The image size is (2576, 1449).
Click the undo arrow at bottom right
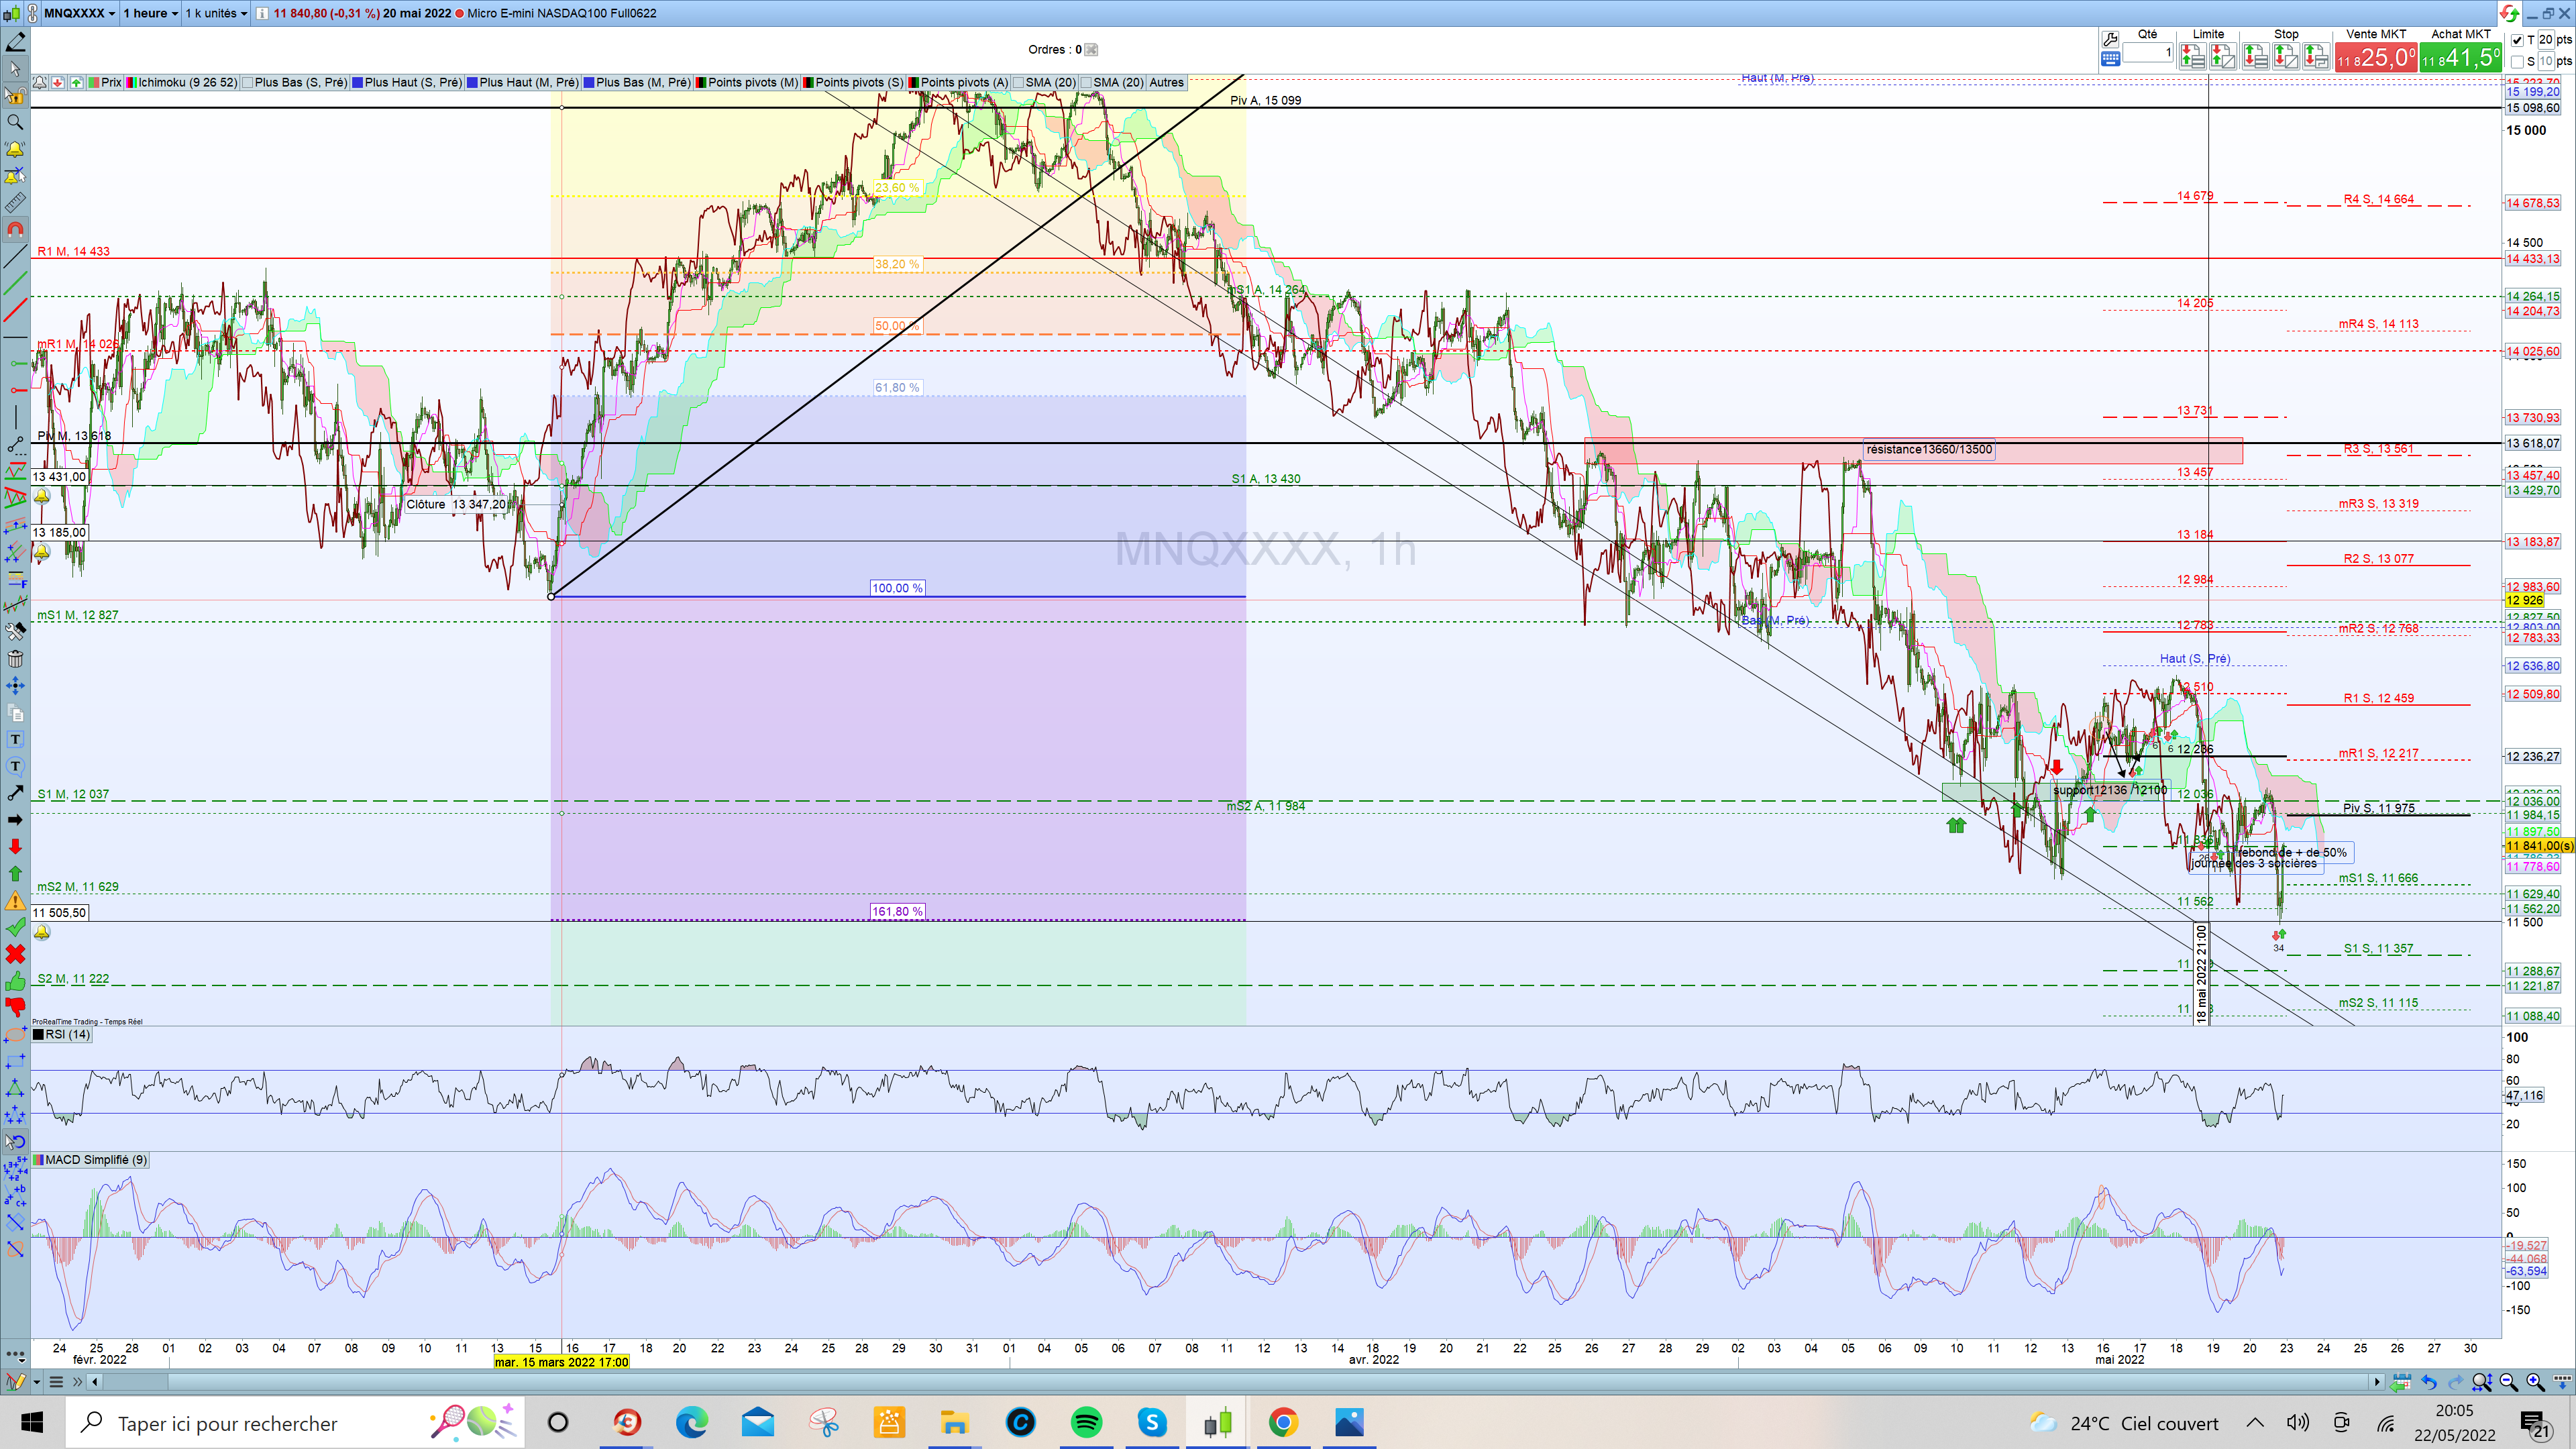pyautogui.click(x=2428, y=1382)
